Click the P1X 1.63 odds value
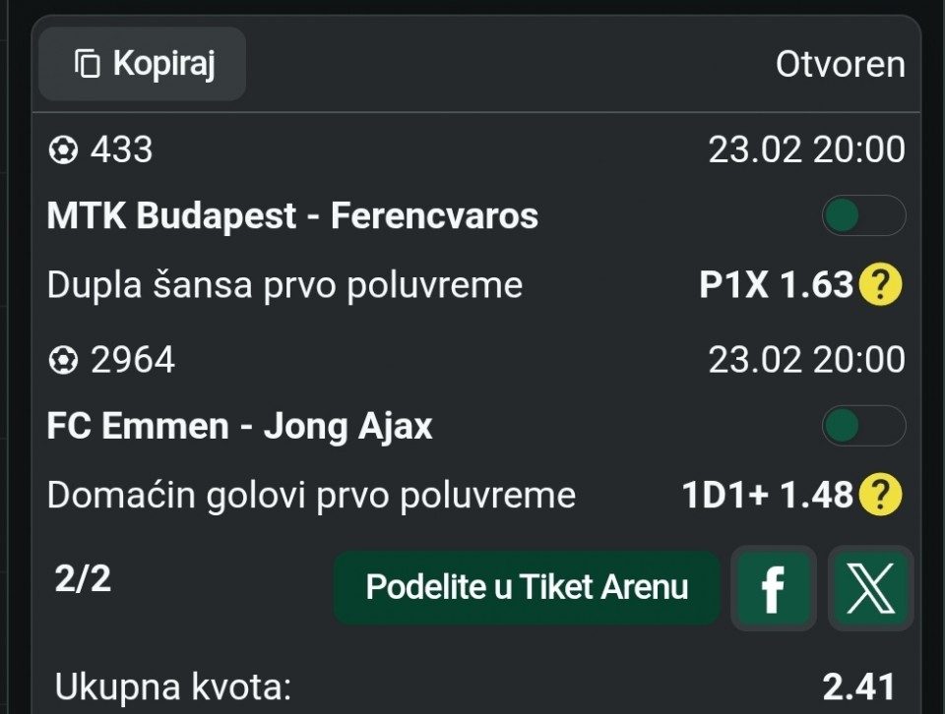 coord(776,285)
